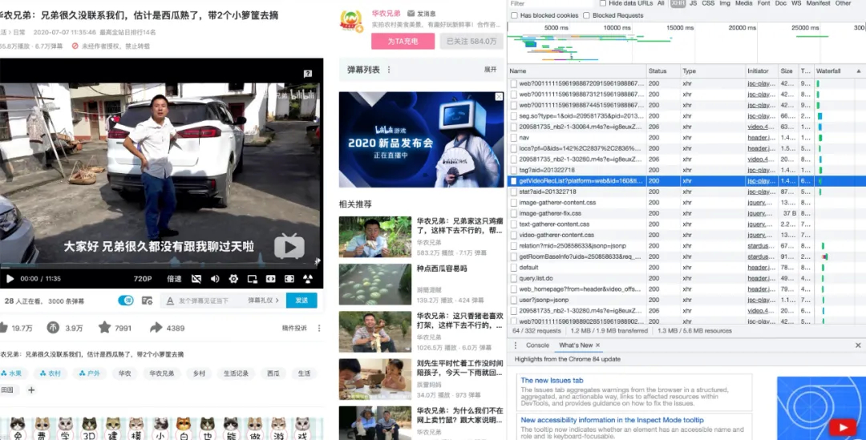Close the DevTools drawer with the X
The height and width of the screenshot is (440, 866).
coord(858,345)
